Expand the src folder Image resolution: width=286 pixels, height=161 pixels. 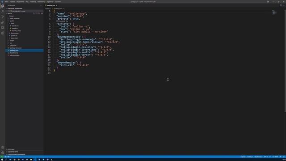click(x=11, y=43)
